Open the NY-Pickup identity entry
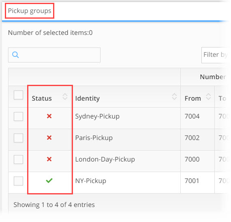Screen dimensions: 231x222 point(91,181)
